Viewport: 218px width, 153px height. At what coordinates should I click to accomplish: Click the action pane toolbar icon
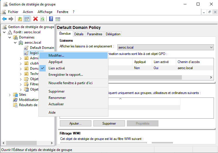[x=58, y=19]
